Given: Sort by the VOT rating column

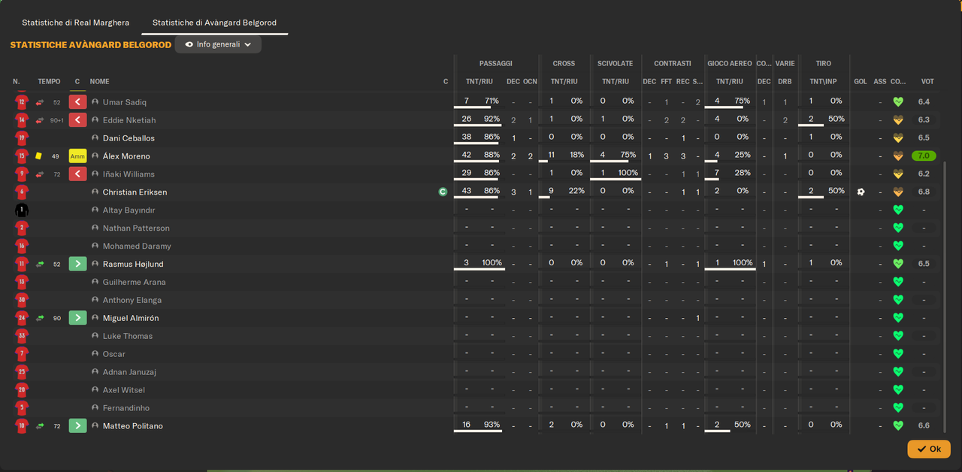Looking at the screenshot, I should point(927,81).
